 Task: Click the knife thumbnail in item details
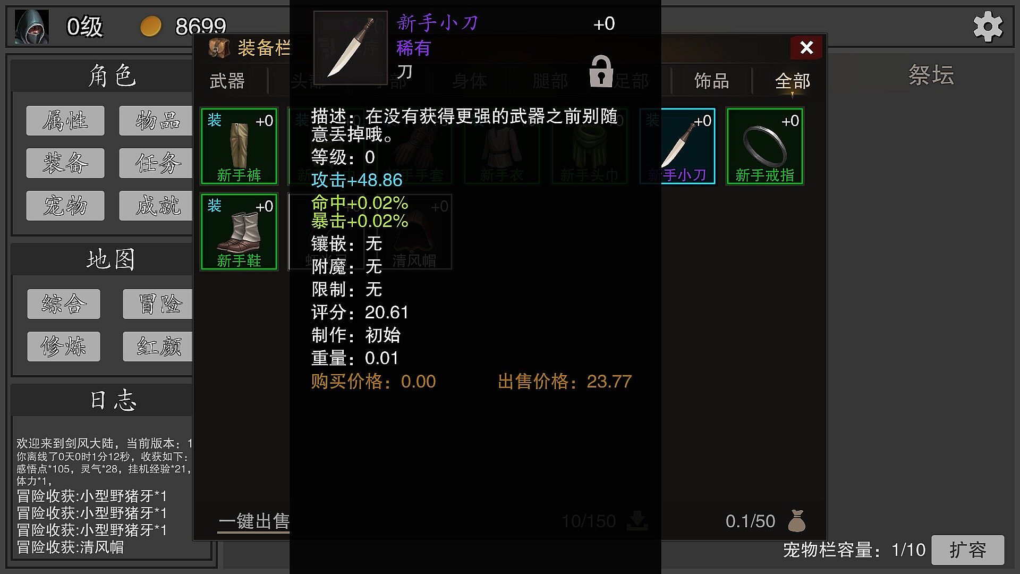pos(351,48)
